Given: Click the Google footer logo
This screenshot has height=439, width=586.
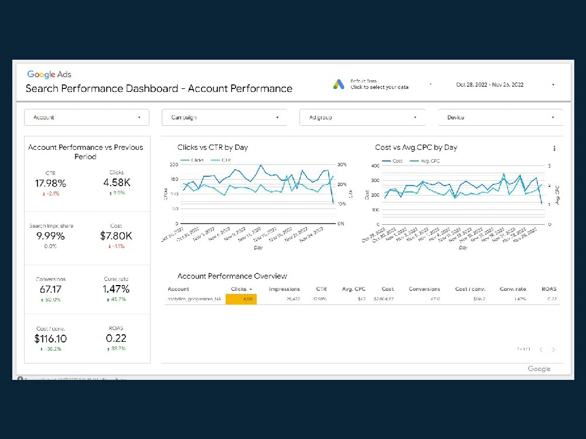Looking at the screenshot, I should tap(539, 369).
